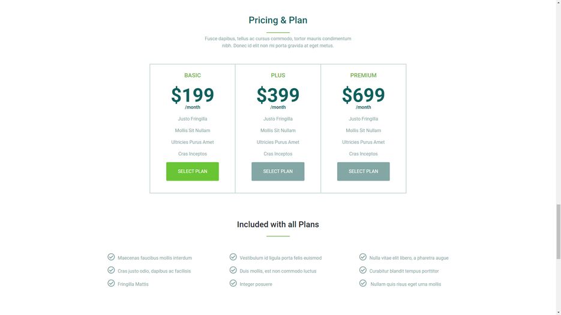Click checkmark icon beside Nulla vitae elit libero

[363, 257]
